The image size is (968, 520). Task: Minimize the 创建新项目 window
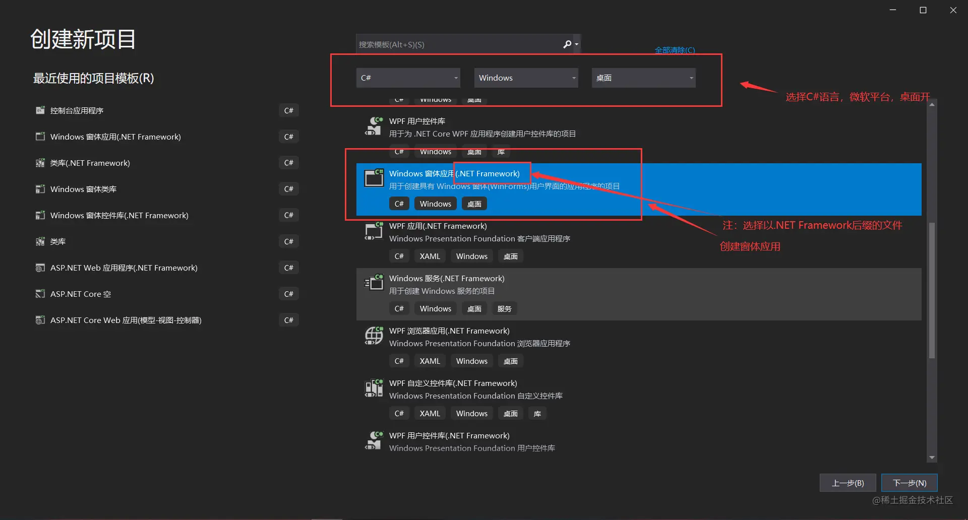[893, 10]
